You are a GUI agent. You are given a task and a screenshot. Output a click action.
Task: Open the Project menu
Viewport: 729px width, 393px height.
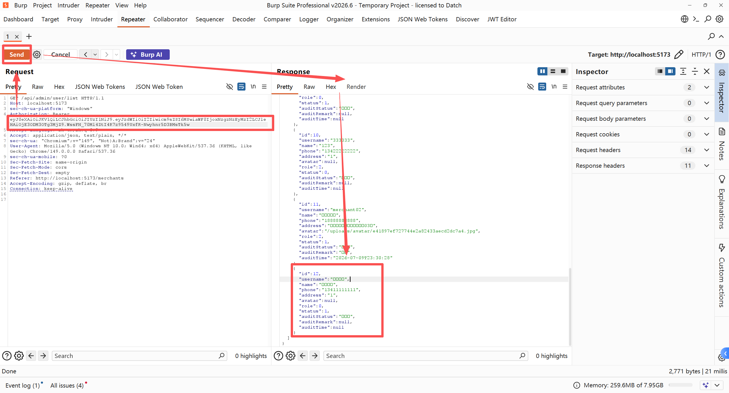click(x=42, y=5)
